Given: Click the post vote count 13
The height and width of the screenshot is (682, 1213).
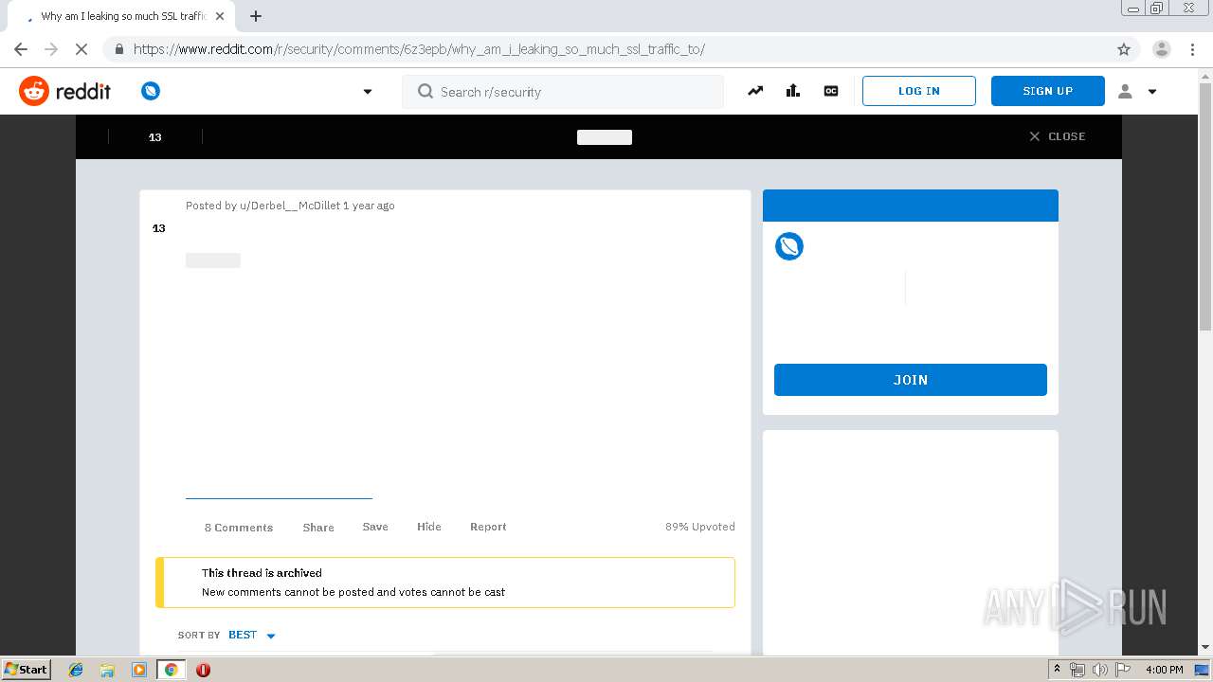Looking at the screenshot, I should (x=159, y=228).
